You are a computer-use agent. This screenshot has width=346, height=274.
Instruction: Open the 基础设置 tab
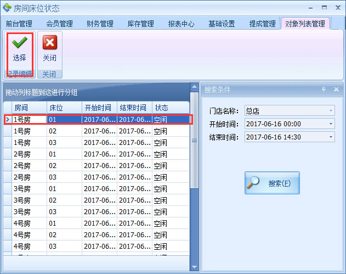pos(222,24)
